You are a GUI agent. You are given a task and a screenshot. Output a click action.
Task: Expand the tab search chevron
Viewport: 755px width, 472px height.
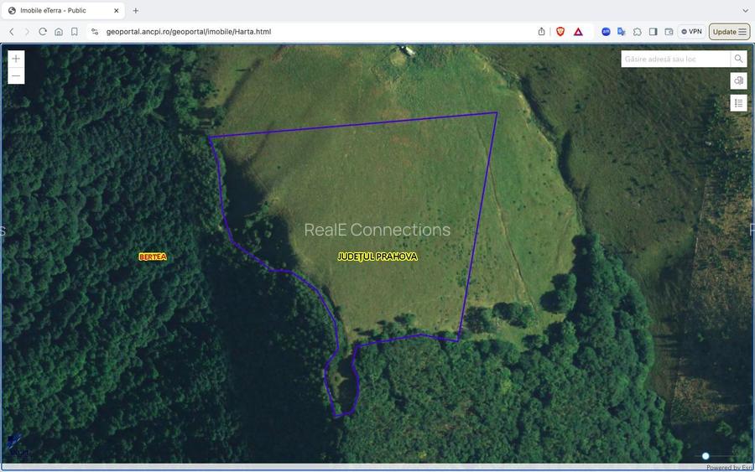(x=745, y=10)
